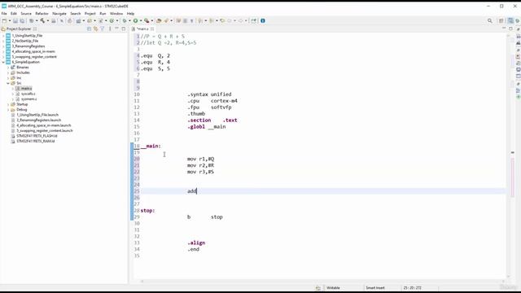Viewport: 521px width, 293px height.
Task: Open the dropdown arrow beside the New icon
Action: coord(9,20)
